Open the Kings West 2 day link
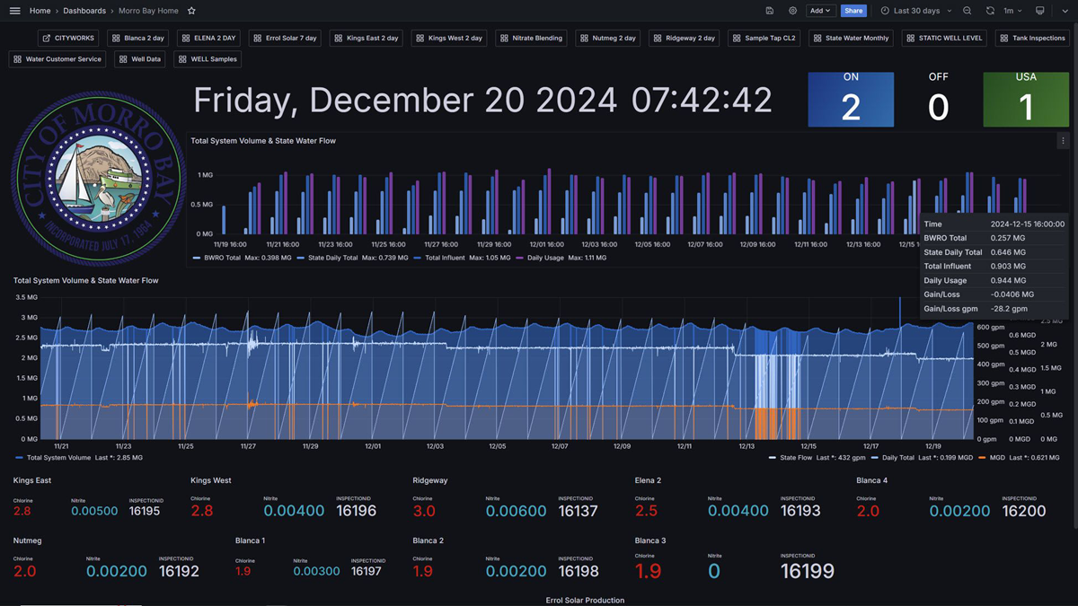The width and height of the screenshot is (1078, 606). [449, 39]
